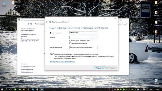Click the Имя пользователя label text
The width and height of the screenshot is (162, 91).
coord(56,33)
